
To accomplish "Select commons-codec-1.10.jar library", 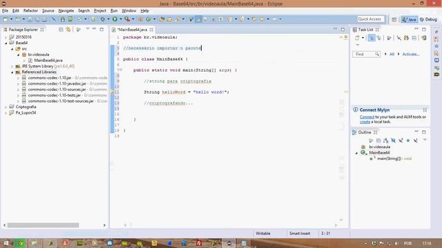I will [x=50, y=78].
